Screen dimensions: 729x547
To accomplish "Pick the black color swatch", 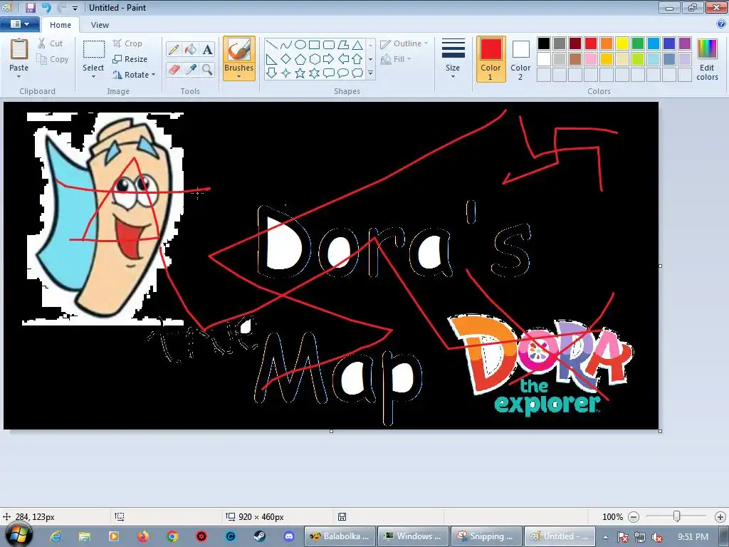I will pyautogui.click(x=543, y=43).
